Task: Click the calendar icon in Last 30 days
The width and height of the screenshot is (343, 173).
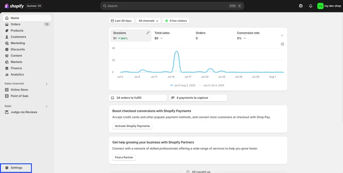Action: coord(112,21)
